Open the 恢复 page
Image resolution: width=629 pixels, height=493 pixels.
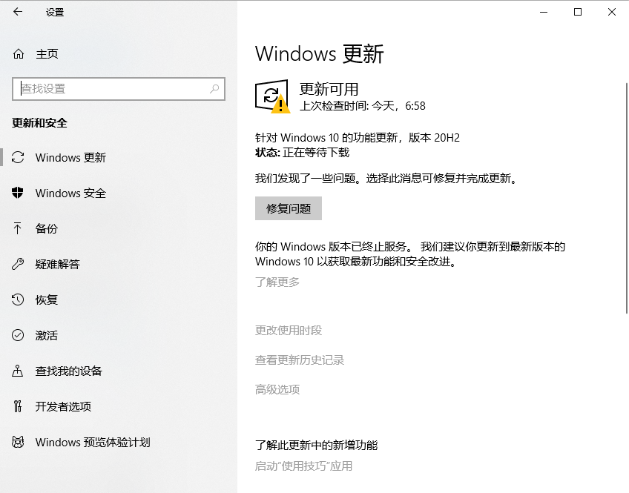(47, 300)
